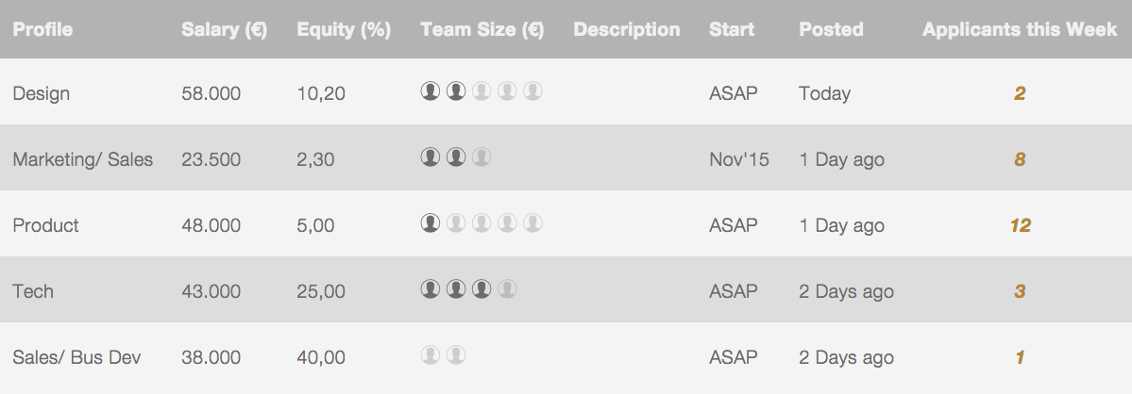The width and height of the screenshot is (1132, 394).
Task: Open the Marketing/ Sales profile listing
Action: (83, 159)
